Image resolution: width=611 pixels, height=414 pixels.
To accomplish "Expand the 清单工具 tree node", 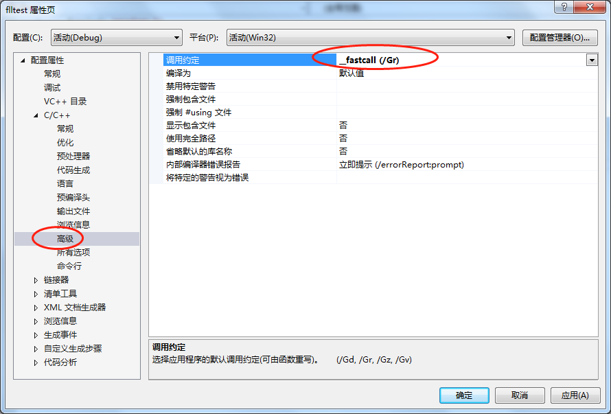I will pyautogui.click(x=36, y=294).
